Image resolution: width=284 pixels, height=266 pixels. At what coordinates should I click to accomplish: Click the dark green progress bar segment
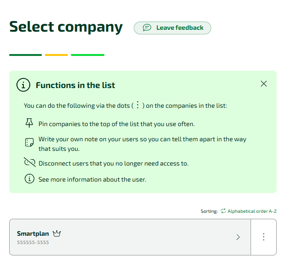(26, 55)
